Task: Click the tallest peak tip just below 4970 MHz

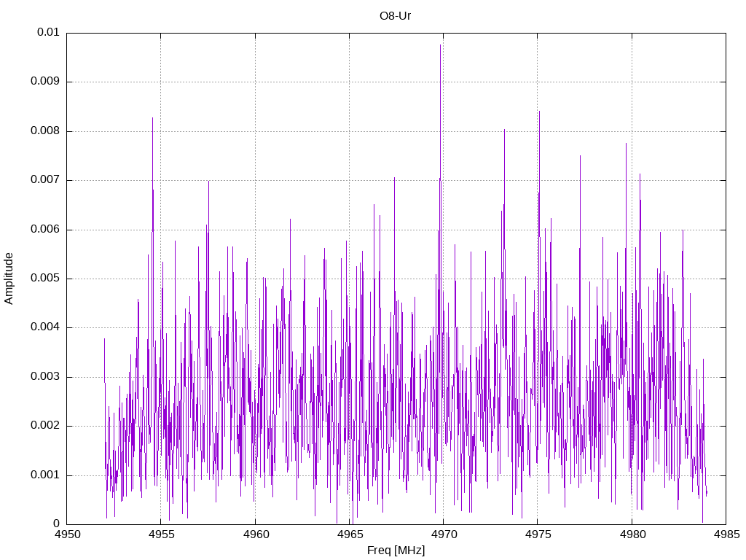Action: [441, 45]
